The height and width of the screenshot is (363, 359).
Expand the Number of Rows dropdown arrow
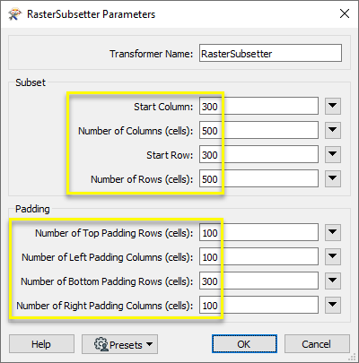pos(333,178)
